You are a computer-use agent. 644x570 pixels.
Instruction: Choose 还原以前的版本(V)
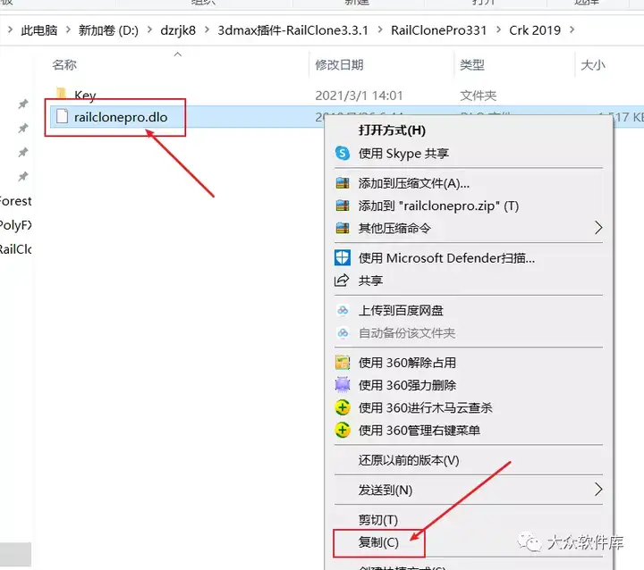[409, 460]
